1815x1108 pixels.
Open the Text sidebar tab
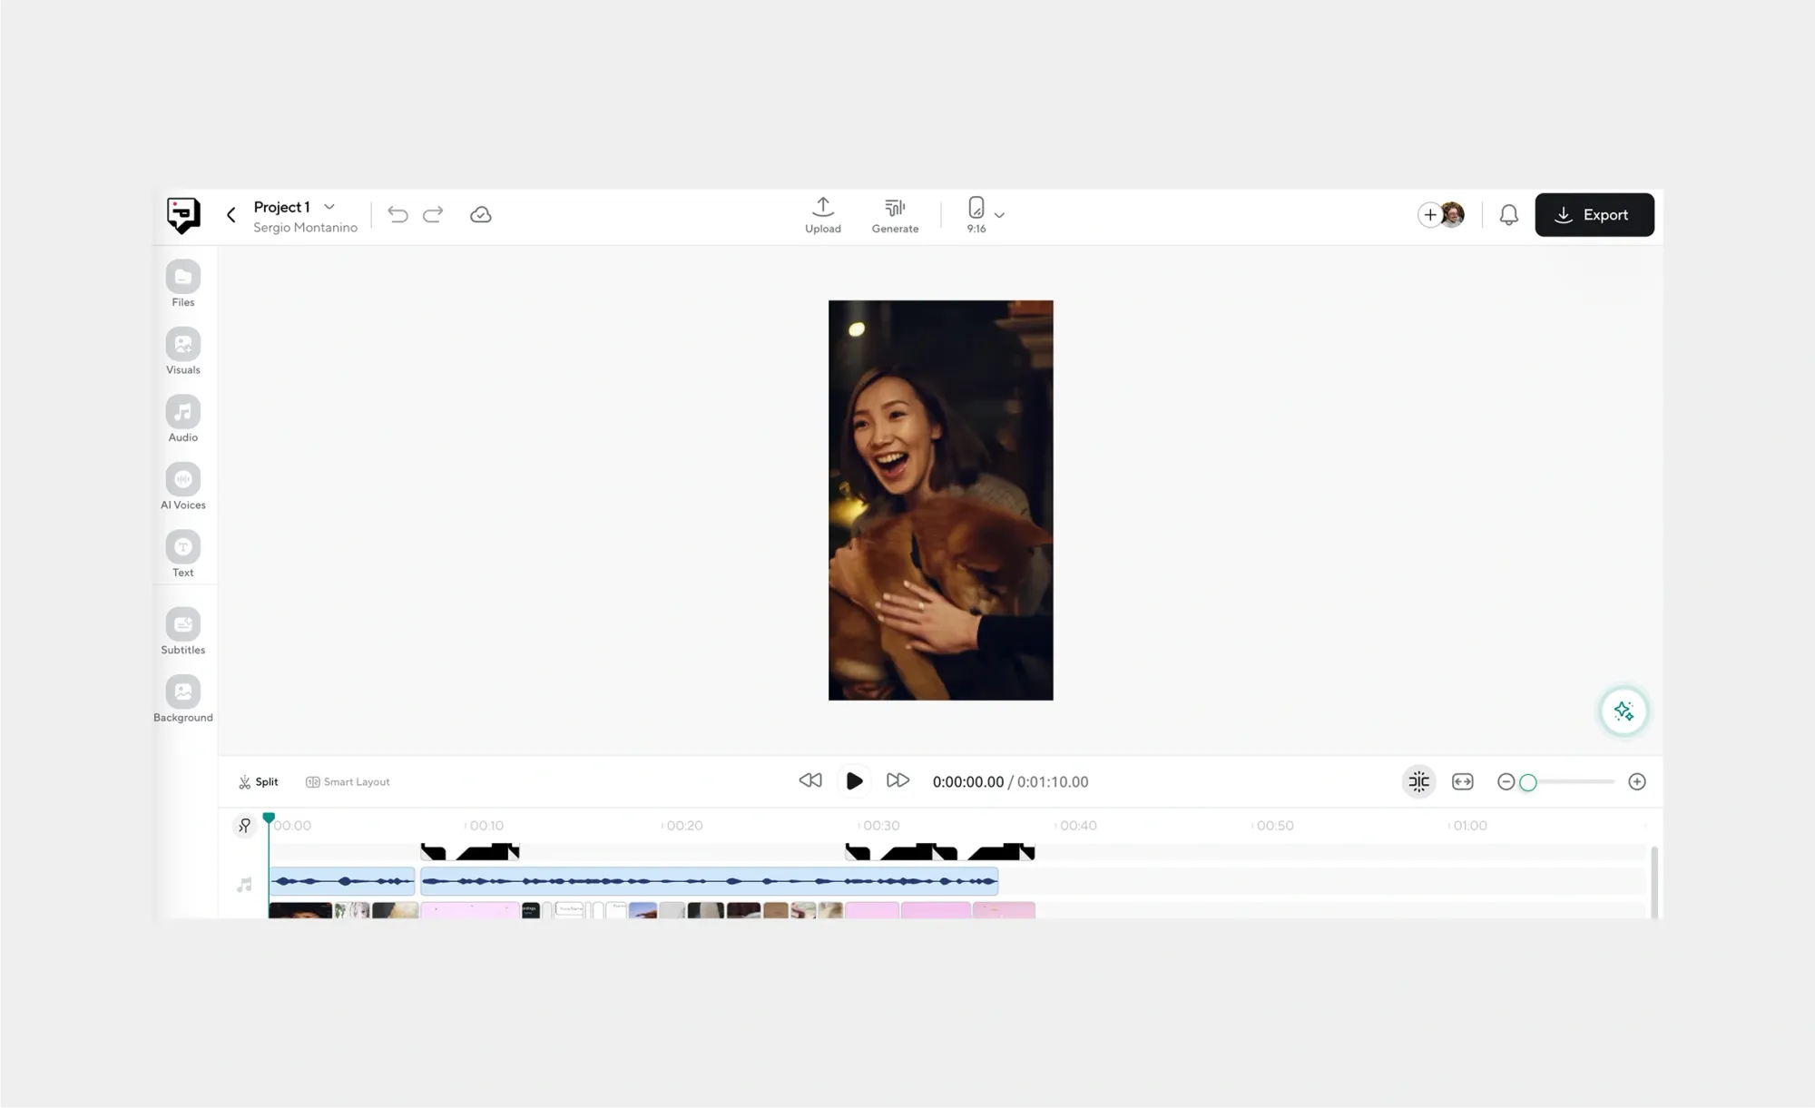click(182, 548)
